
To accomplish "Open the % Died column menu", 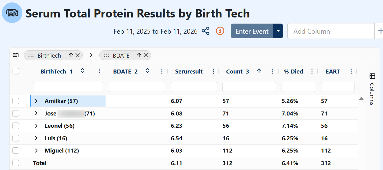I will (x=312, y=71).
